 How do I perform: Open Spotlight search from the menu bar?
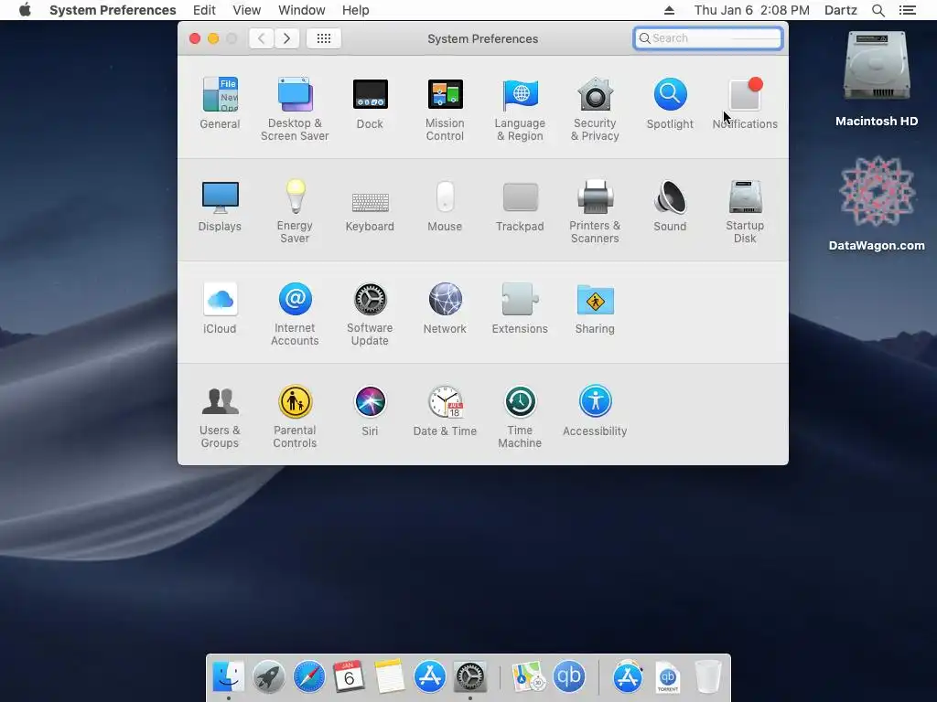878,10
